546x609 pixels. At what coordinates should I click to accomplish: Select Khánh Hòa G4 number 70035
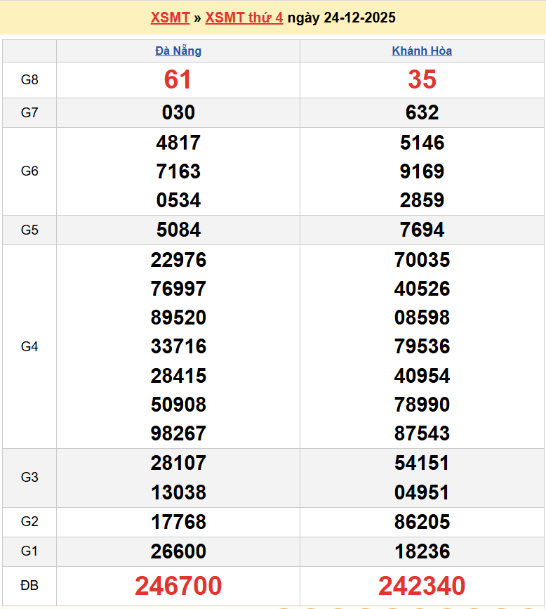point(422,260)
